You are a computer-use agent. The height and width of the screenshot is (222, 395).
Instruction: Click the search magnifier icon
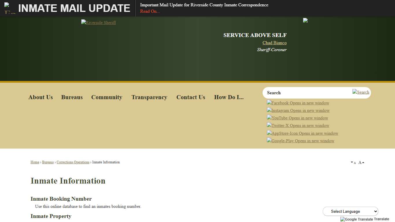(361, 92)
